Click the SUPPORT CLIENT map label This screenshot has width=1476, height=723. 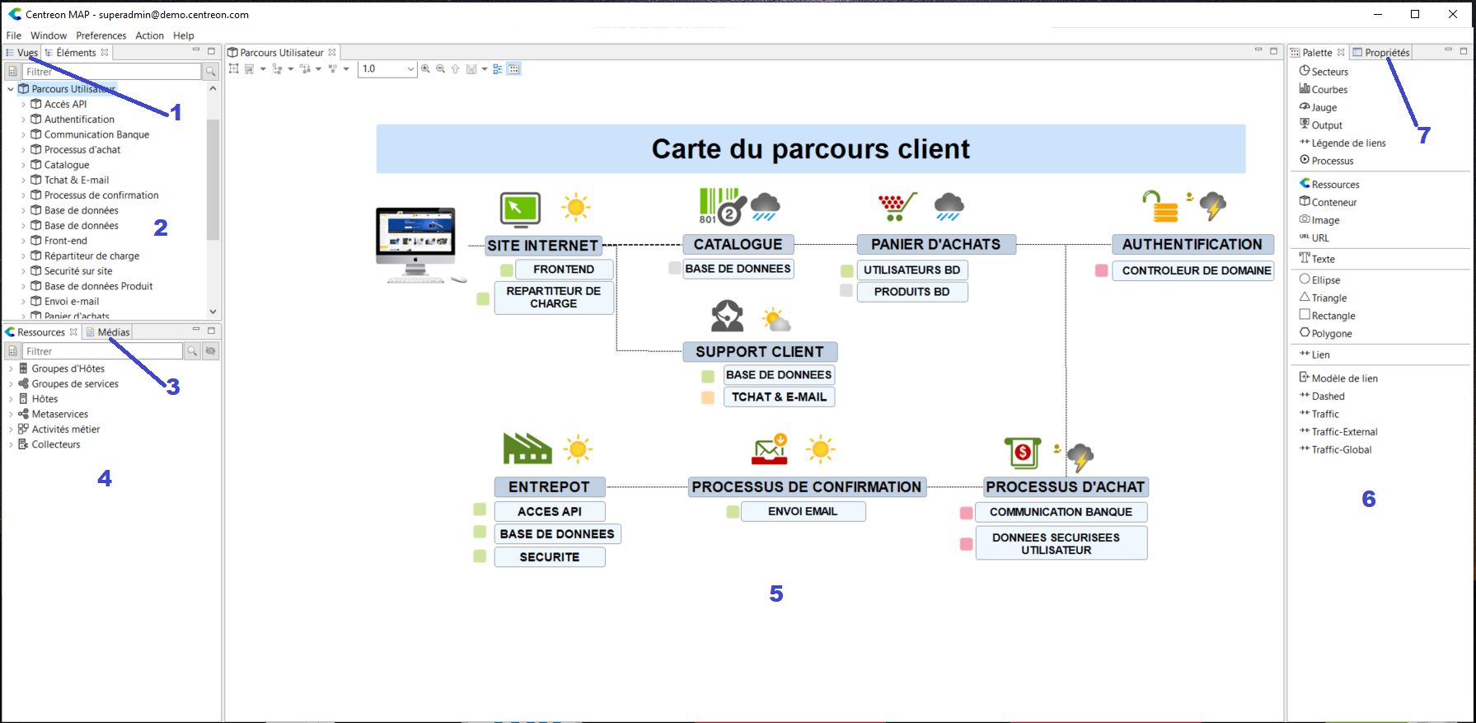click(759, 352)
